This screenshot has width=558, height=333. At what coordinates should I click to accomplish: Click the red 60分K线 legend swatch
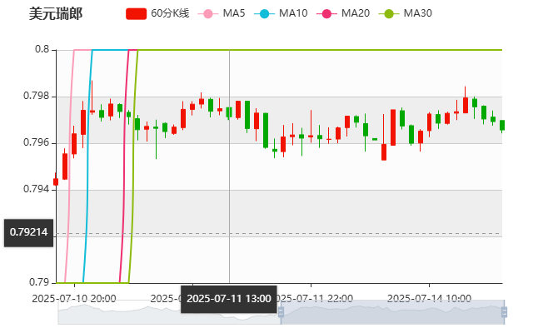click(x=136, y=14)
